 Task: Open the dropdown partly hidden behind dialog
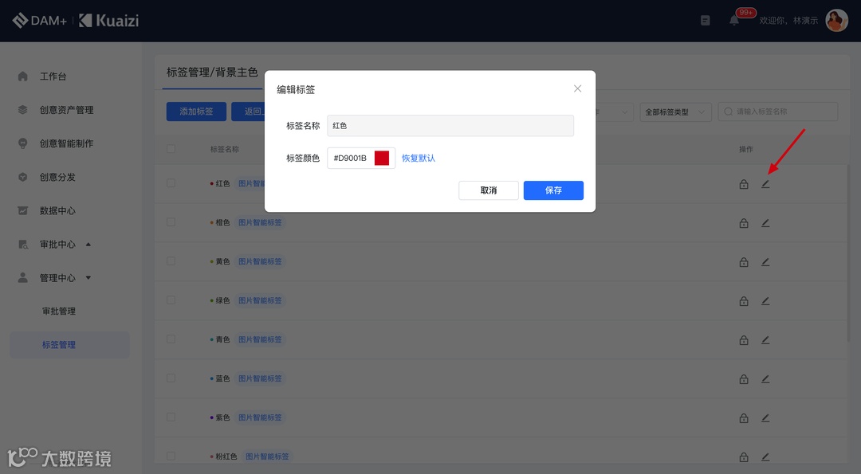click(x=615, y=112)
